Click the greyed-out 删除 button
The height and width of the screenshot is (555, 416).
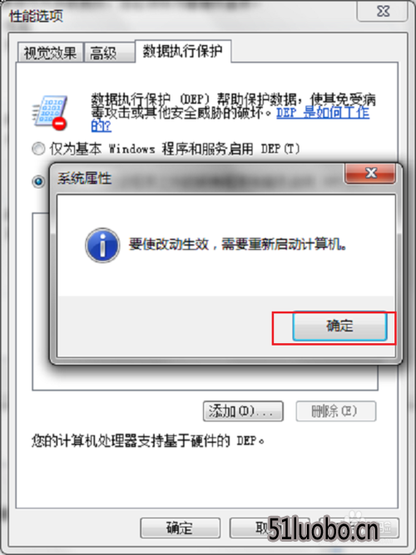[x=336, y=411]
